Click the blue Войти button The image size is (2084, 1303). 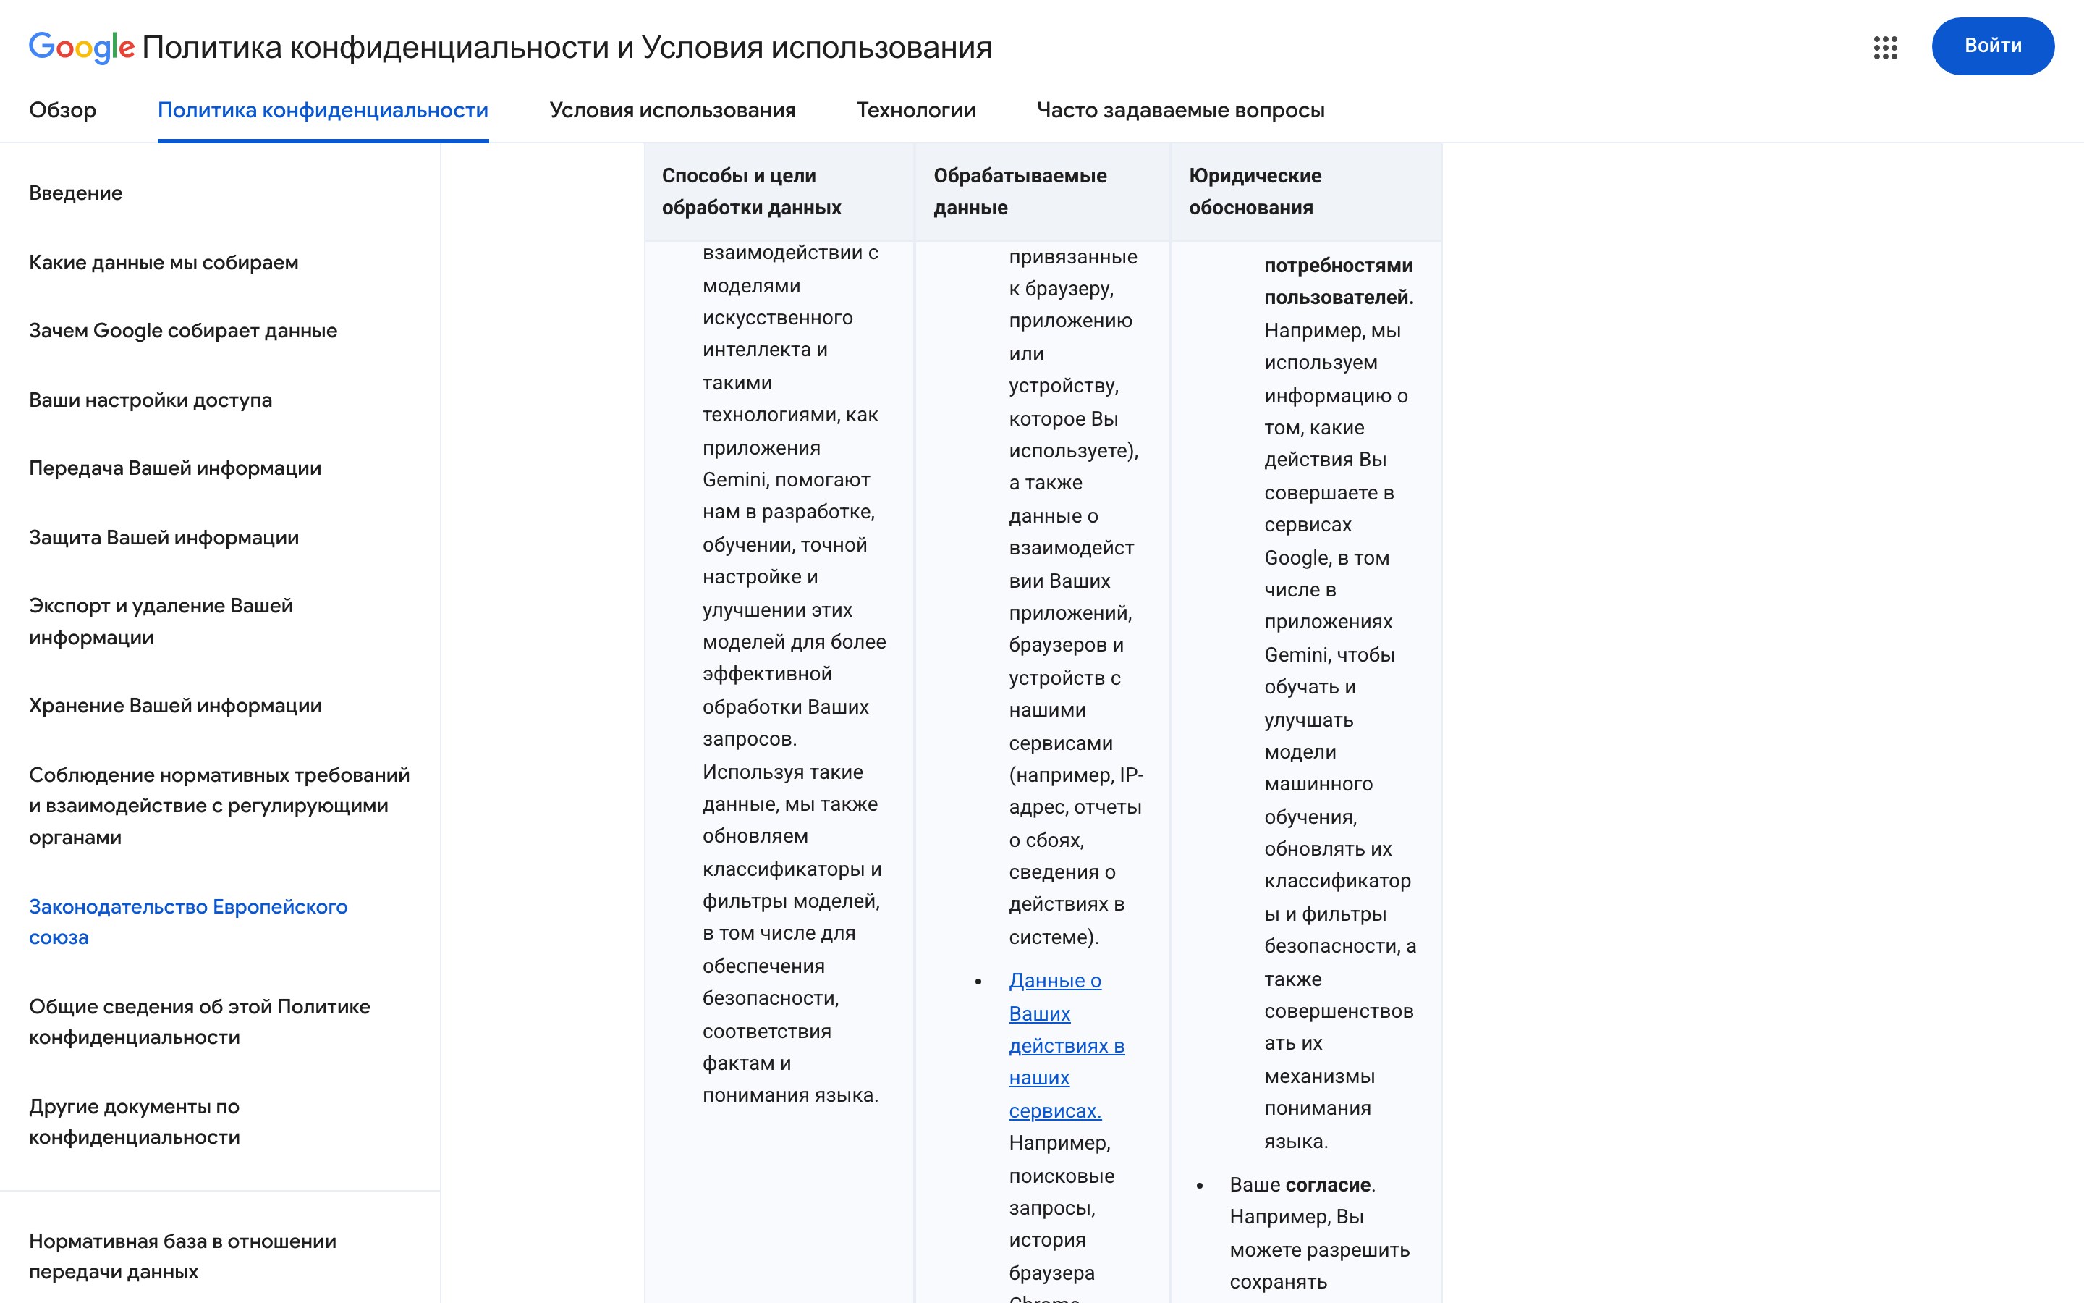tap(1993, 46)
